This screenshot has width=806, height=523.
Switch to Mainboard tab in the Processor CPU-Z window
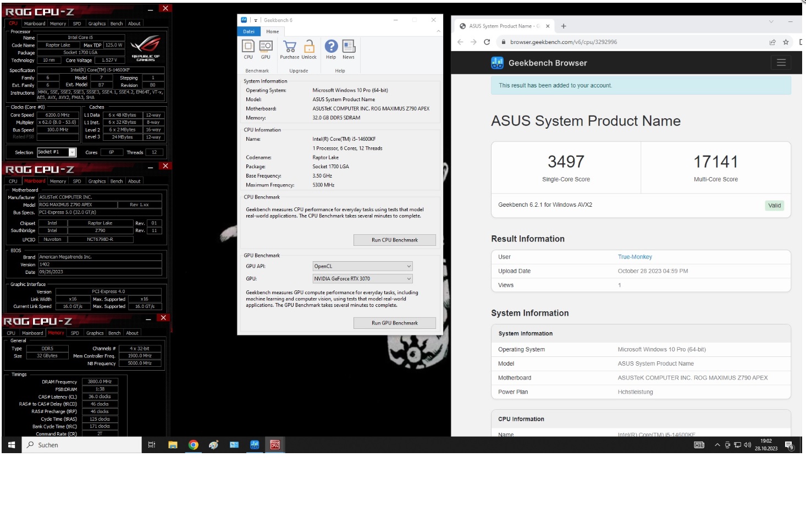pos(35,24)
